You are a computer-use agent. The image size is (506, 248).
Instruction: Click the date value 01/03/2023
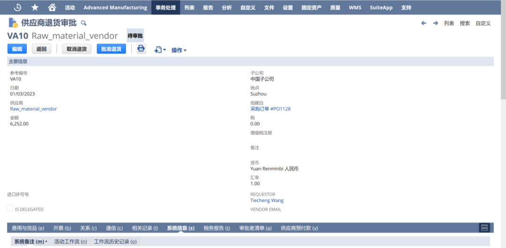22,94
